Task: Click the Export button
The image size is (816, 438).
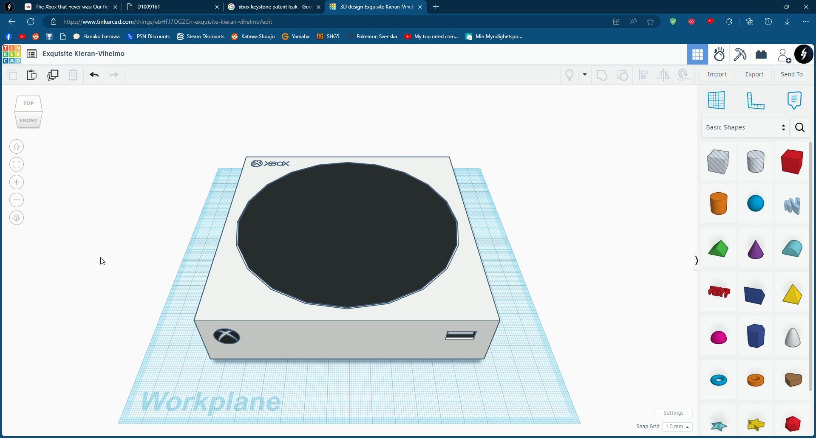Action: pos(754,74)
